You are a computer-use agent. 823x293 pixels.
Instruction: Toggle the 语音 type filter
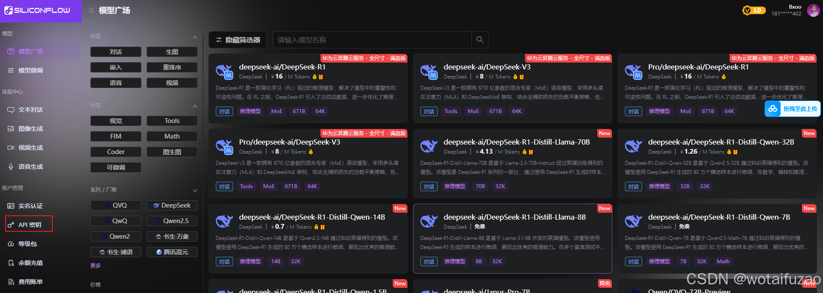tap(116, 83)
